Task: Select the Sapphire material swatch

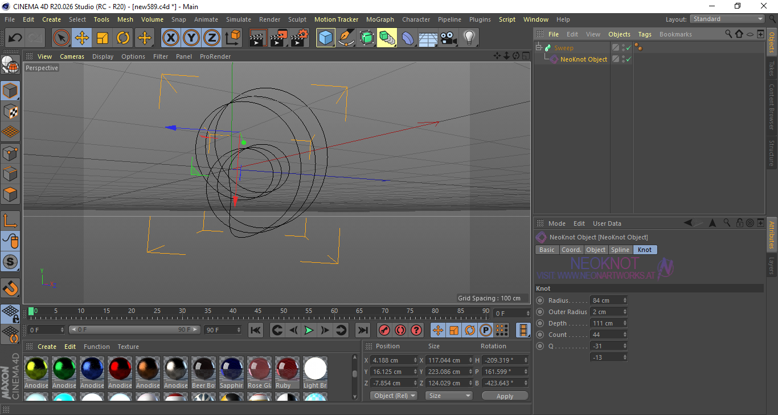Action: [231, 369]
